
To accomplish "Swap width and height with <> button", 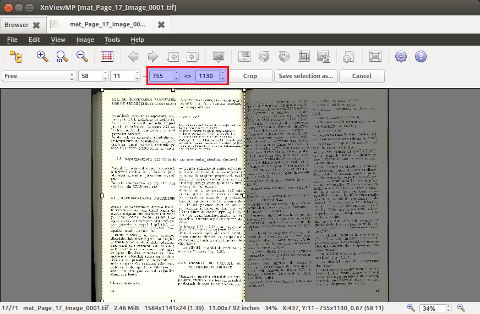I will click(x=188, y=76).
